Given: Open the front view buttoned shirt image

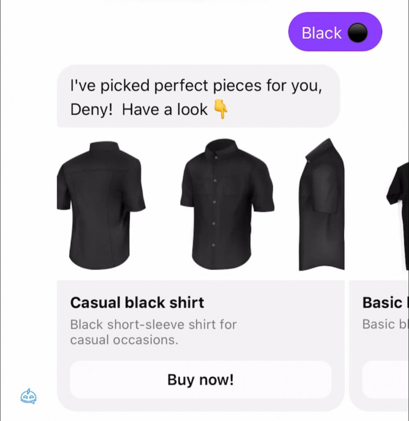Looking at the screenshot, I should (x=227, y=204).
